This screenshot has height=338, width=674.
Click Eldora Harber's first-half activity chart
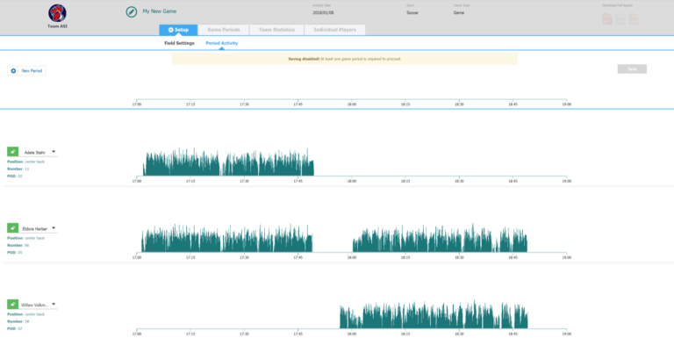point(227,238)
